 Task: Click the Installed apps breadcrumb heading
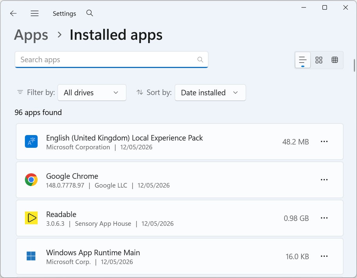click(x=116, y=35)
